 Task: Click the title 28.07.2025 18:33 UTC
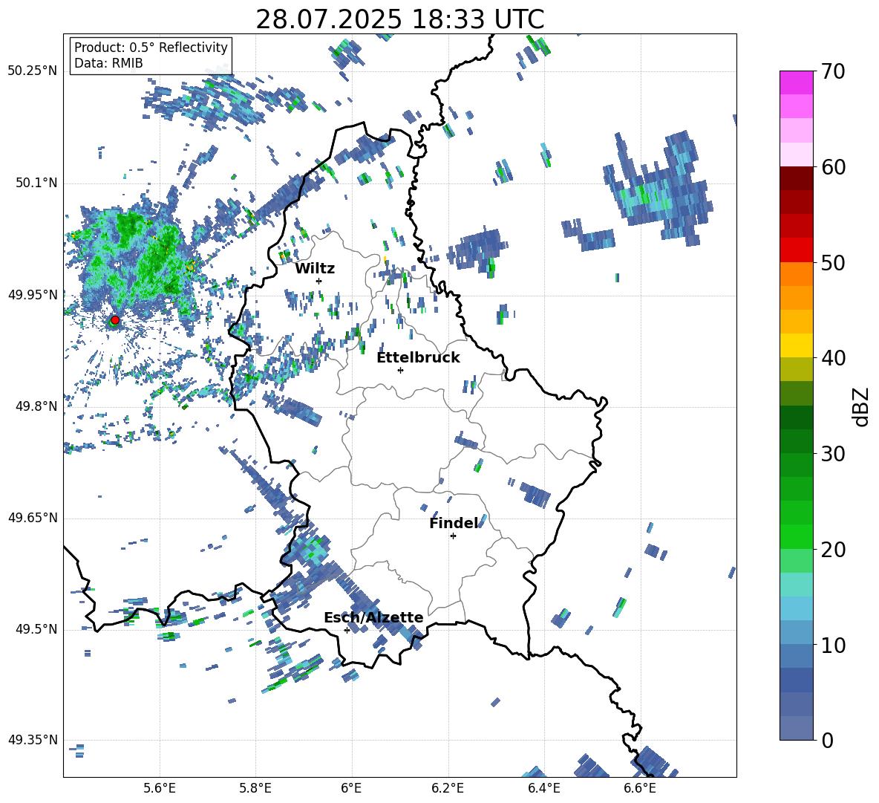pyautogui.click(x=399, y=19)
